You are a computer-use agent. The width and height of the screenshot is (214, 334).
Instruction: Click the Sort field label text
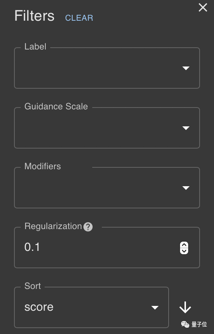(32, 286)
